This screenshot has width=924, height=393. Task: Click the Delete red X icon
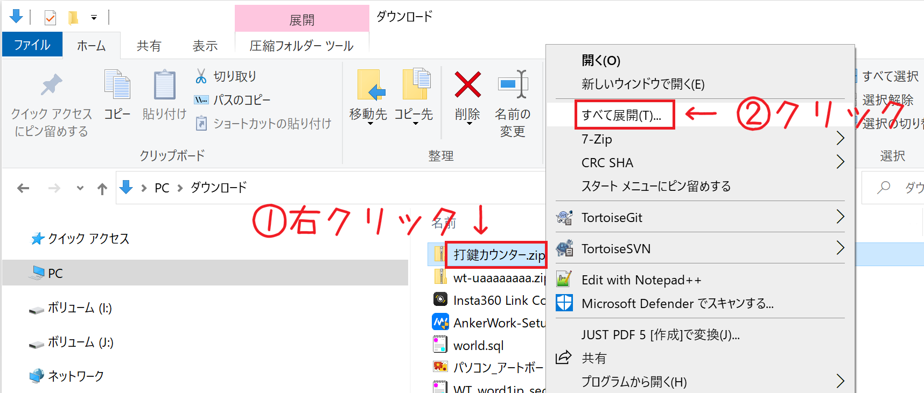(467, 85)
